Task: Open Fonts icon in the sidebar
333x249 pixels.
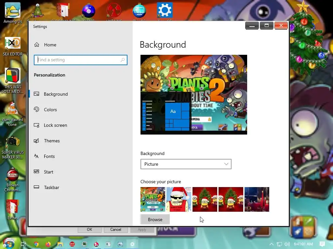Action: pyautogui.click(x=36, y=156)
